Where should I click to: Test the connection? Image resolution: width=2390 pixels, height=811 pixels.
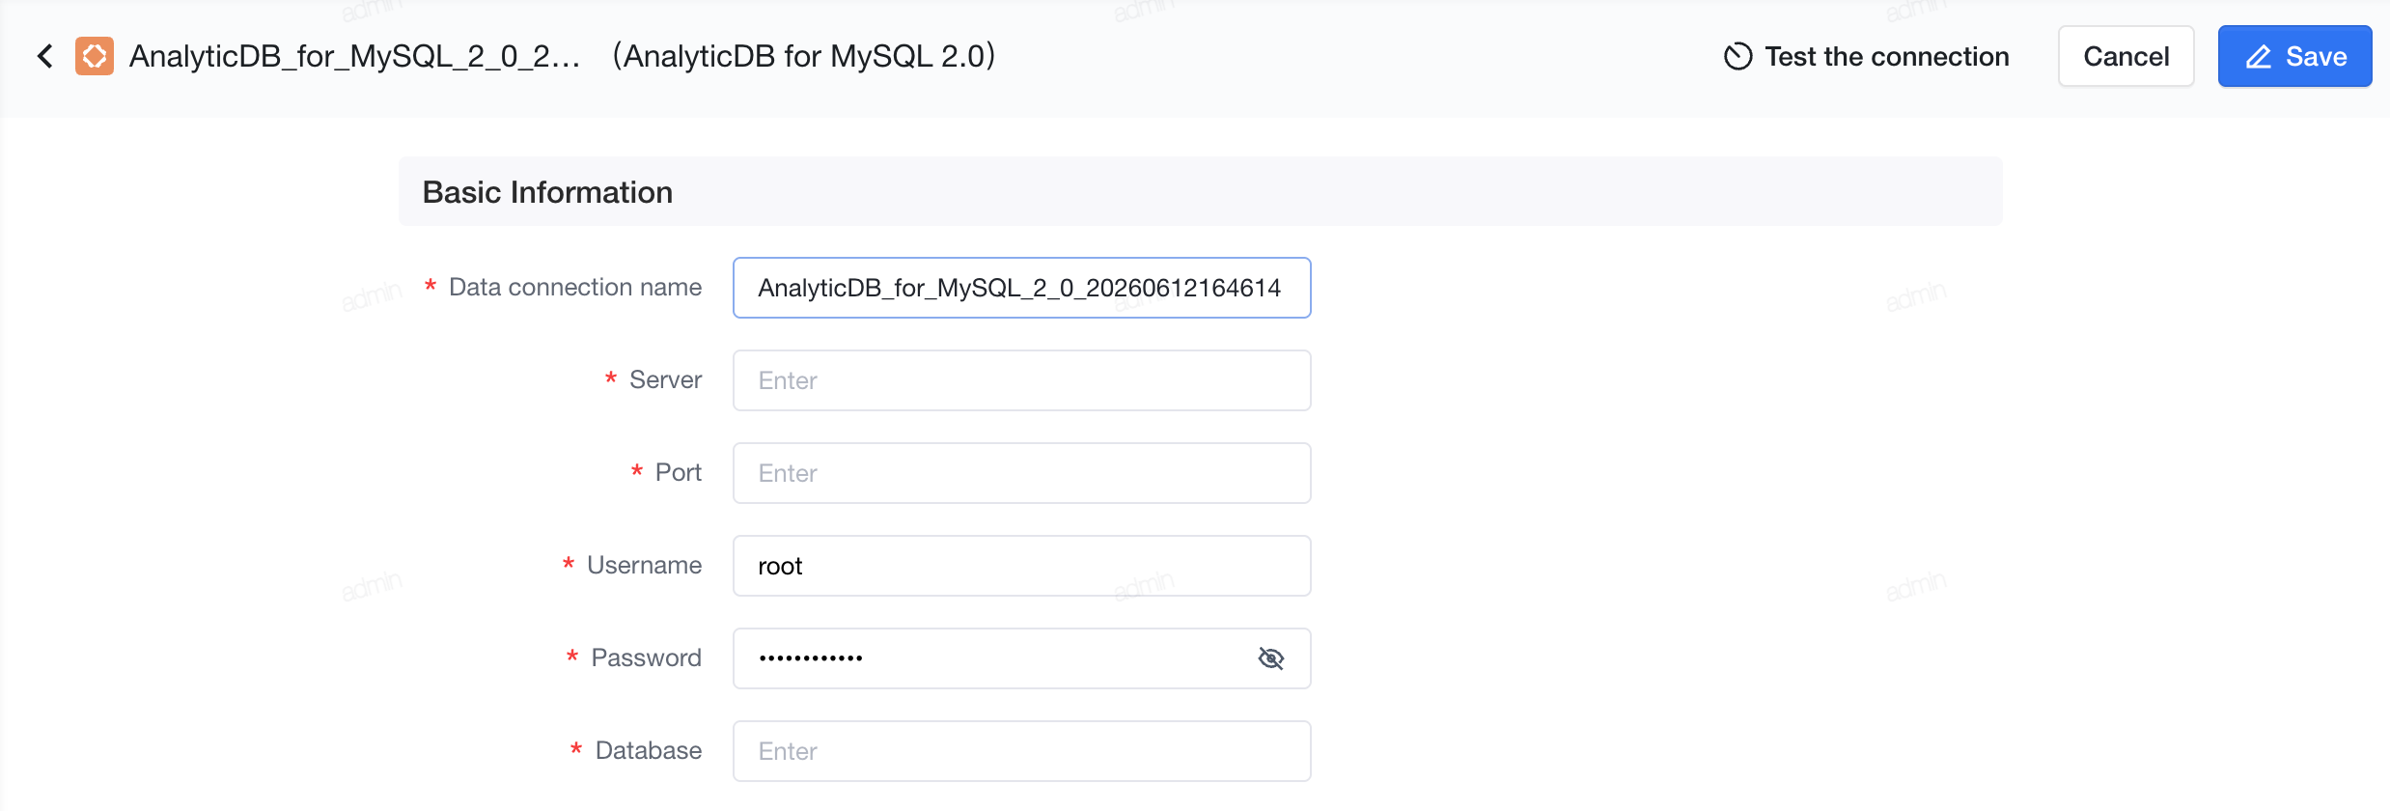1866,57
